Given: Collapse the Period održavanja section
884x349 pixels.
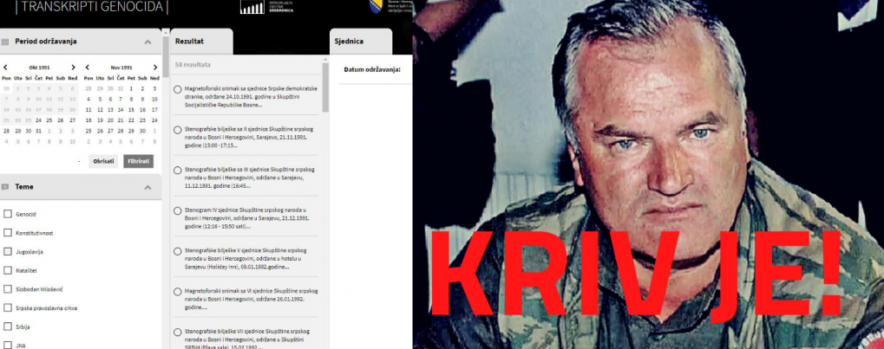Looking at the screenshot, I should point(147,42).
